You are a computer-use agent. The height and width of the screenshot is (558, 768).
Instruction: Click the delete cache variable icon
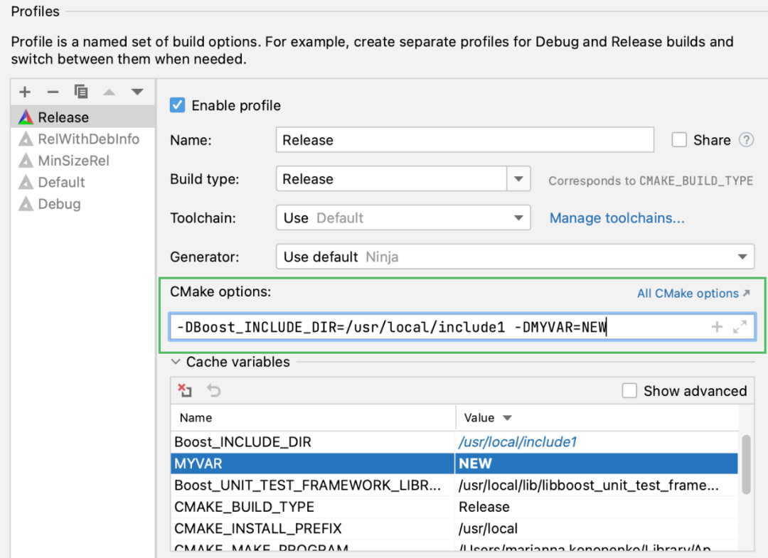[185, 390]
